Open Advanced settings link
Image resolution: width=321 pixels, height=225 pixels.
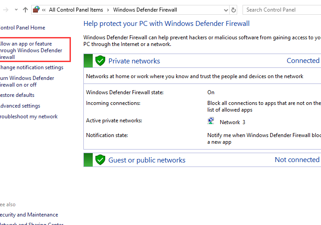(20, 106)
